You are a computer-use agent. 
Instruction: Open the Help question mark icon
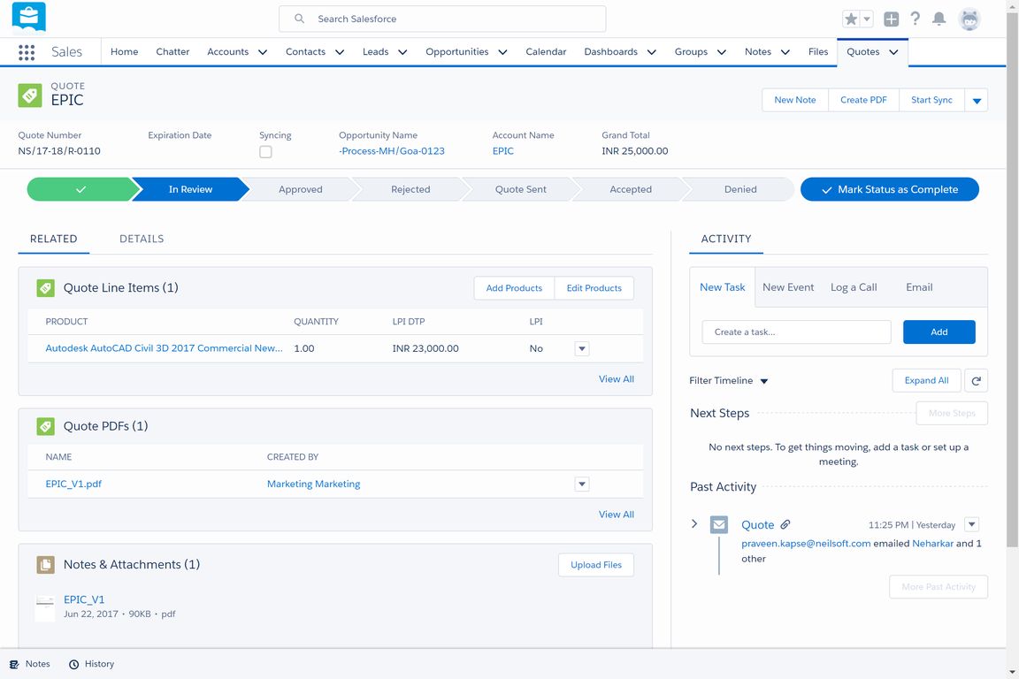pyautogui.click(x=916, y=19)
